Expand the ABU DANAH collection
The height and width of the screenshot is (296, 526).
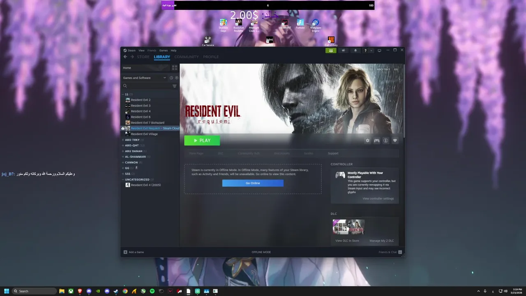coord(123,151)
